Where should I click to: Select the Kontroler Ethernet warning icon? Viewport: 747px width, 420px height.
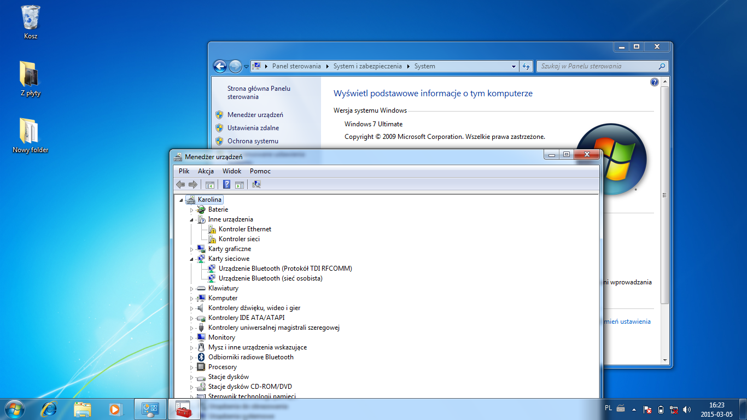(x=212, y=229)
